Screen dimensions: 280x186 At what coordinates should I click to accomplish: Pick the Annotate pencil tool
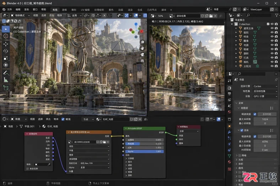pyautogui.click(x=6, y=73)
